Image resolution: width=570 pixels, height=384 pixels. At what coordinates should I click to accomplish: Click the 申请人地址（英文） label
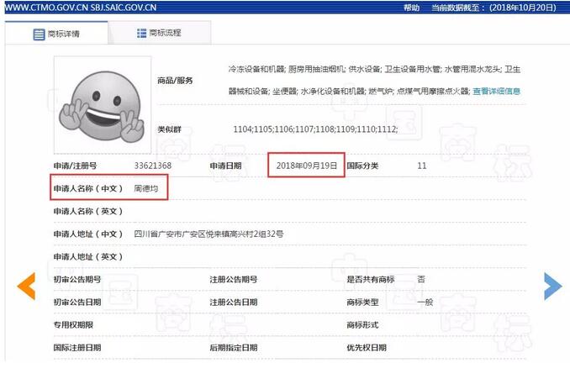click(88, 257)
